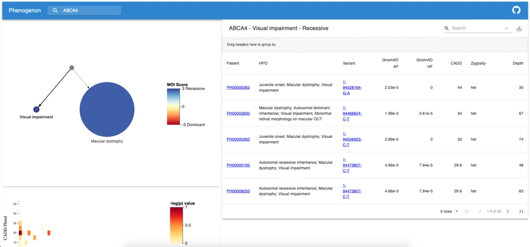The height and width of the screenshot is (247, 530).
Task: Click the magnifier icon in table search
Action: coord(446,28)
